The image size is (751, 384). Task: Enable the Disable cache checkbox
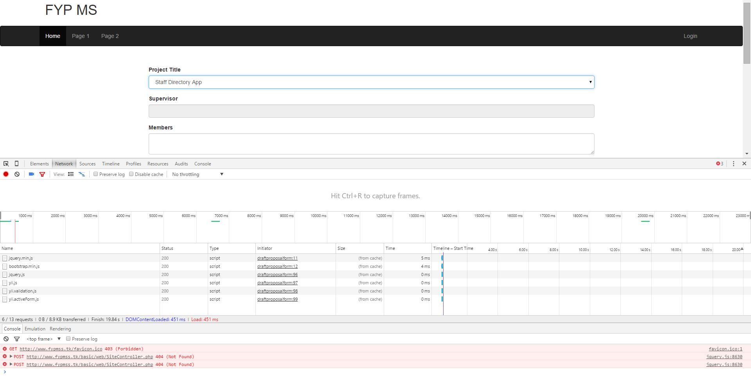tap(131, 174)
